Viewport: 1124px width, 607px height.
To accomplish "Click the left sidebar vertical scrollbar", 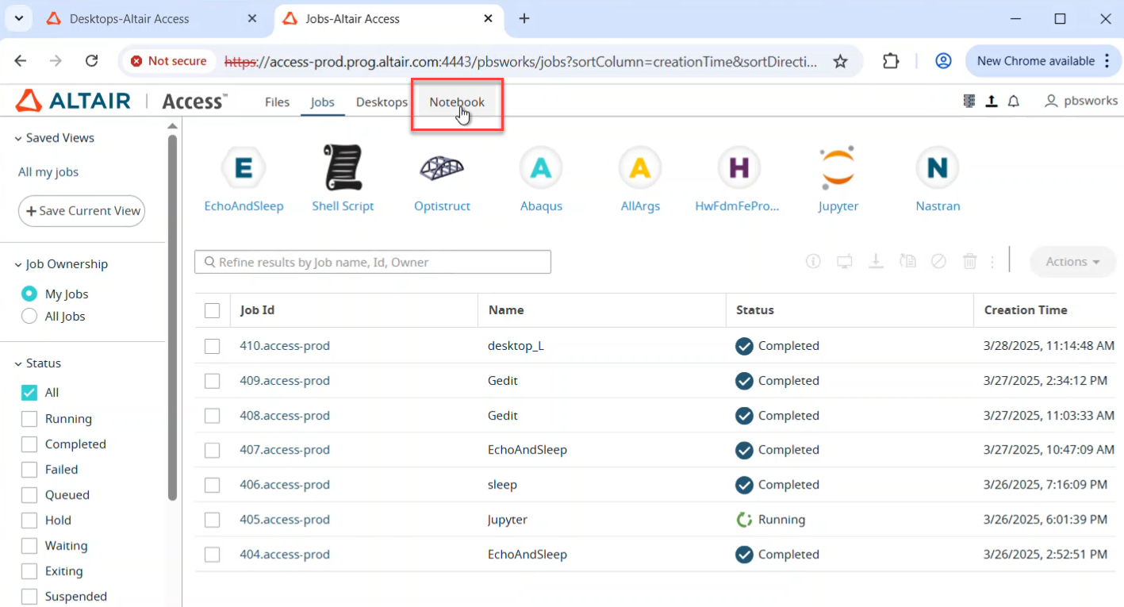I will (x=172, y=317).
